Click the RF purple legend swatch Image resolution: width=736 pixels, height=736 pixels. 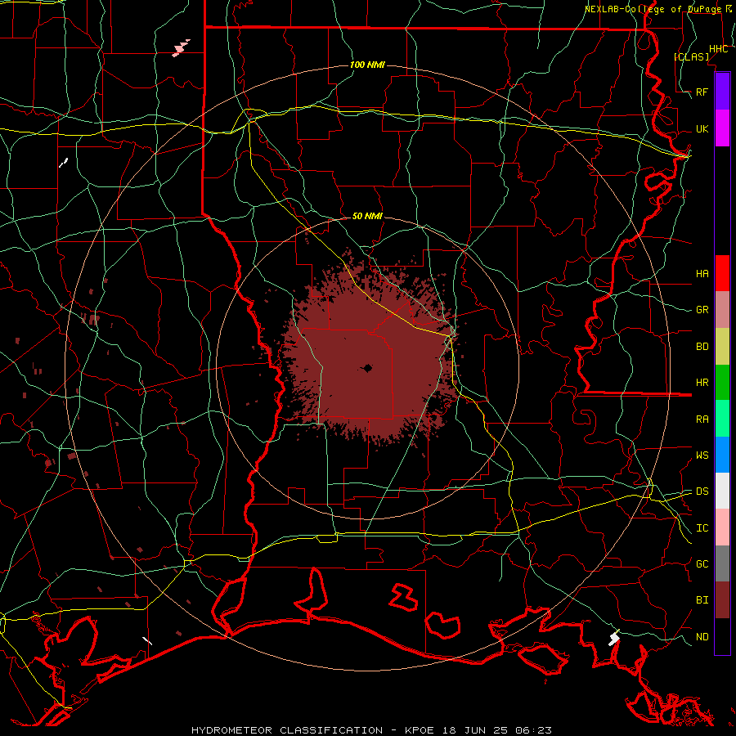722,92
